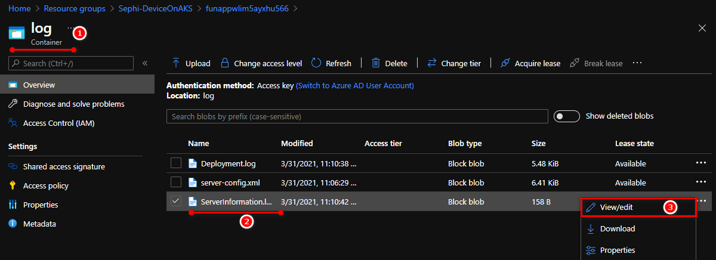
Task: Open Access Control (IAM) page
Action: [x=58, y=123]
